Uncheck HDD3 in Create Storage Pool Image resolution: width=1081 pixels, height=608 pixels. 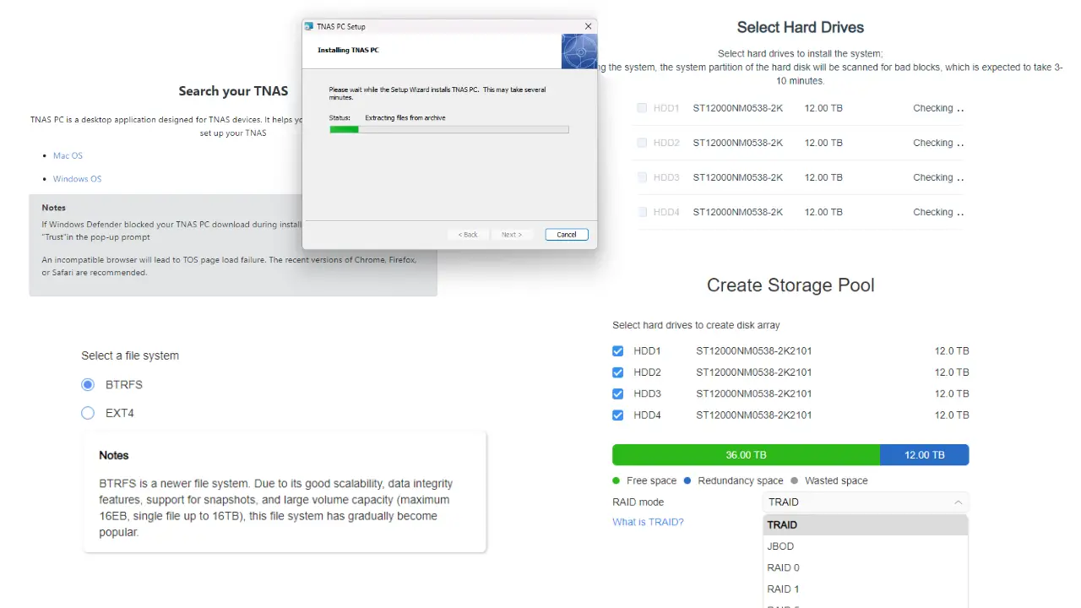(x=617, y=394)
